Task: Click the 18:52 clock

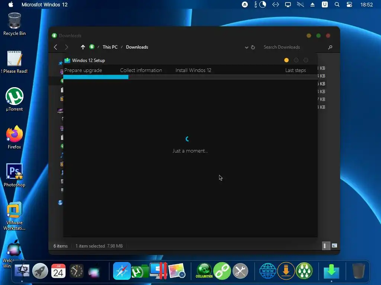Action: [366, 4]
